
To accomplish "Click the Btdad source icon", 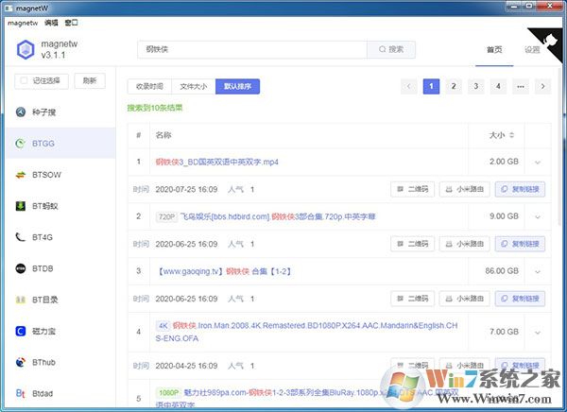I will (21, 393).
